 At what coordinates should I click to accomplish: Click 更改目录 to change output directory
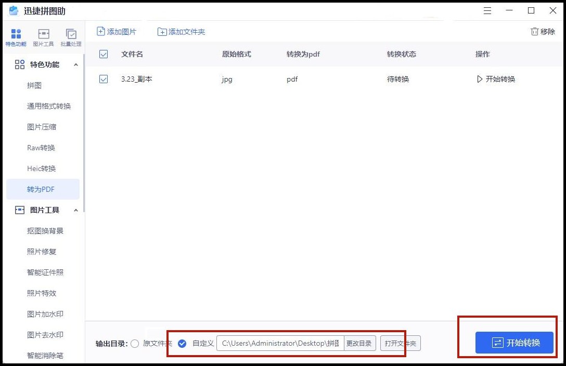click(359, 343)
